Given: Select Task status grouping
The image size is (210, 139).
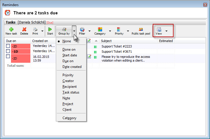Looking at the screenshot, I should click(x=71, y=92).
